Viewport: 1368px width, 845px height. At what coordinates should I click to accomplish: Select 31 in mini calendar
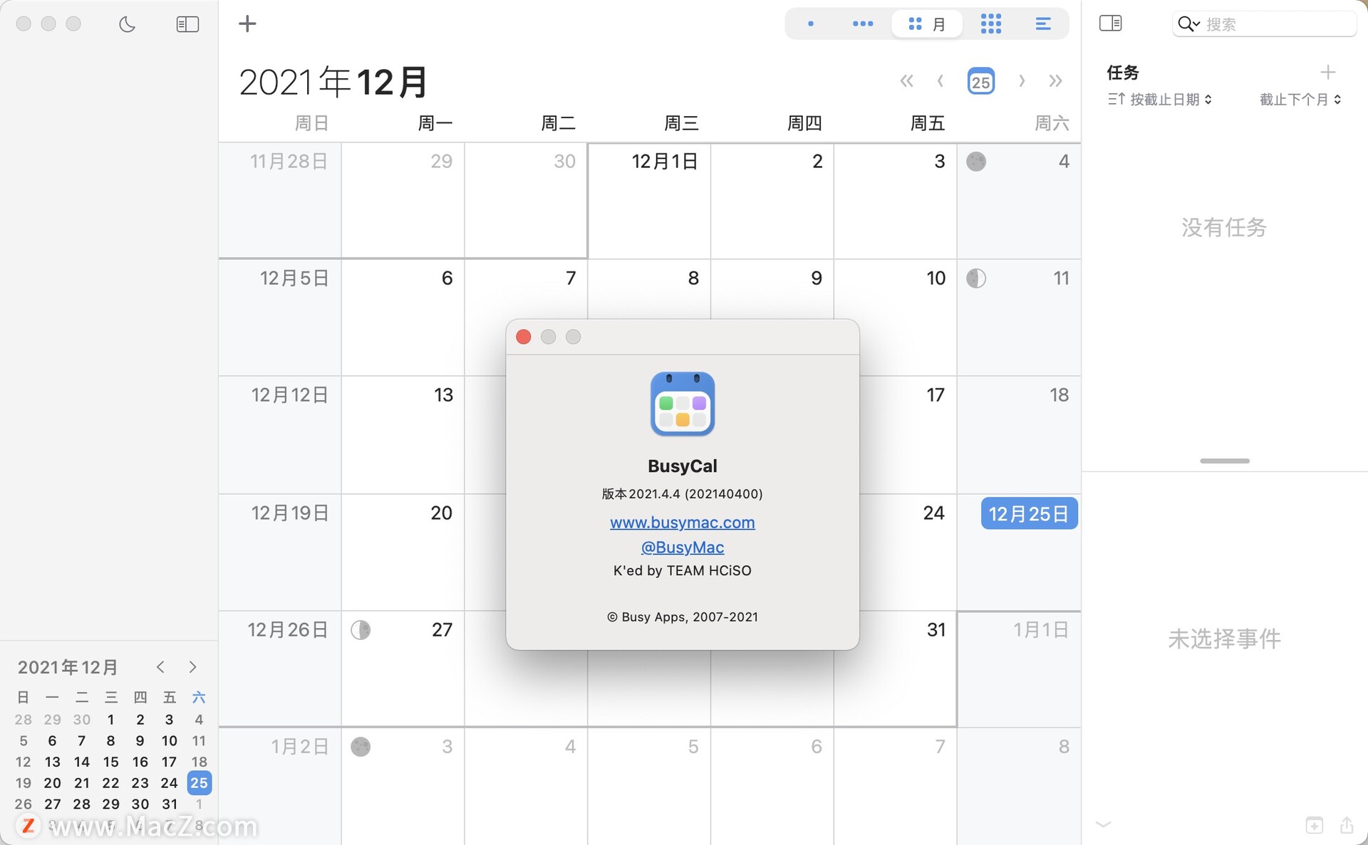point(170,804)
